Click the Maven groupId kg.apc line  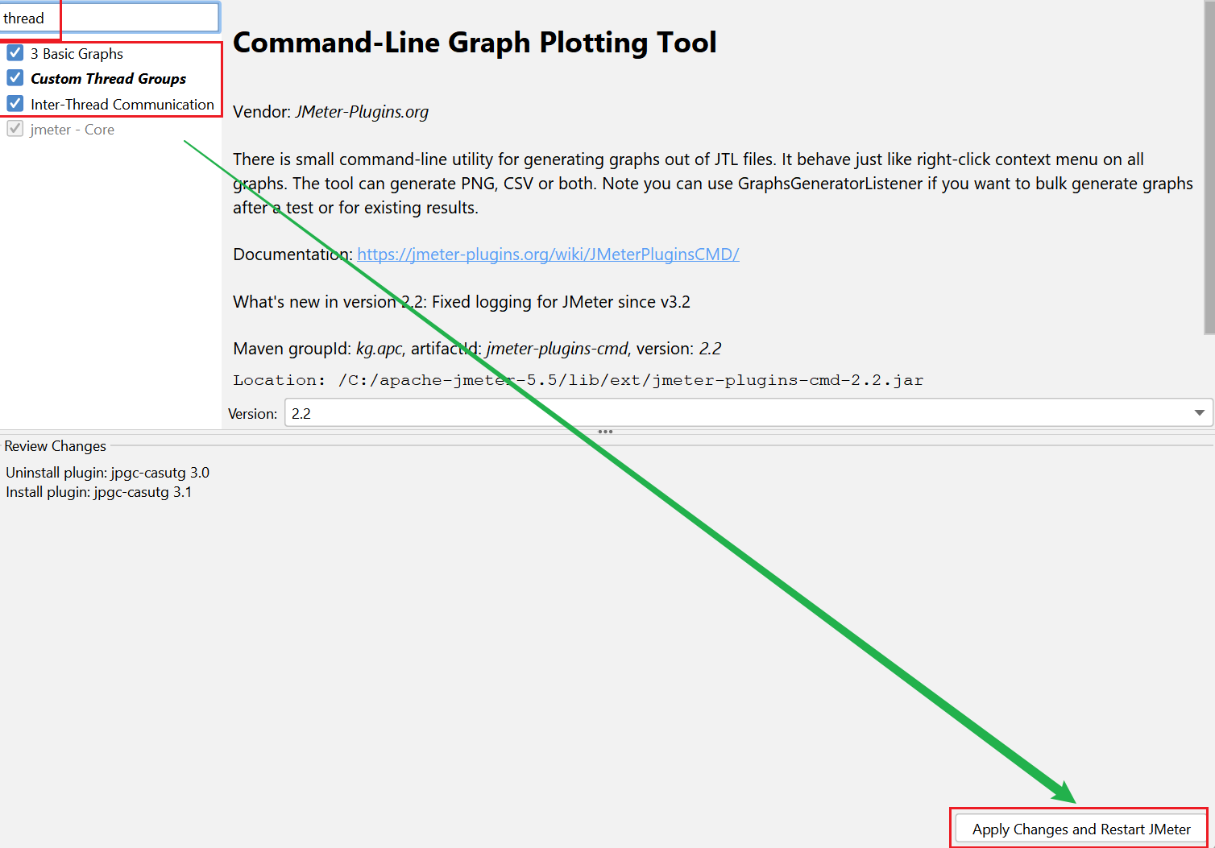(x=477, y=349)
